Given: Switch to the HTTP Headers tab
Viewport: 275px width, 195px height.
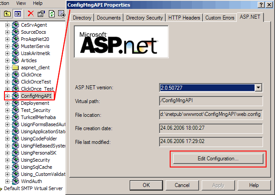Looking at the screenshot, I should [x=184, y=18].
